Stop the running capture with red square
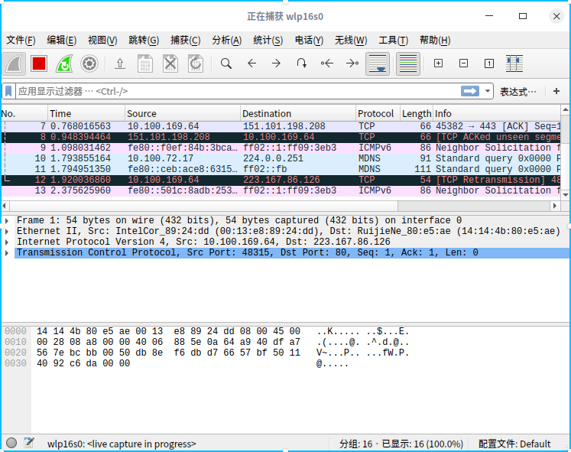 tap(39, 63)
